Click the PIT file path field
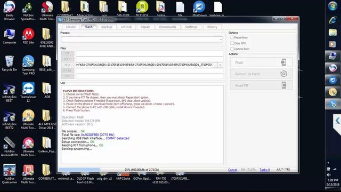 tap(149, 53)
